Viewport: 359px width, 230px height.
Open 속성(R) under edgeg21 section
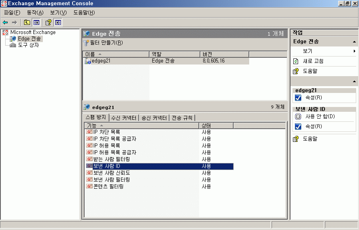[314, 98]
